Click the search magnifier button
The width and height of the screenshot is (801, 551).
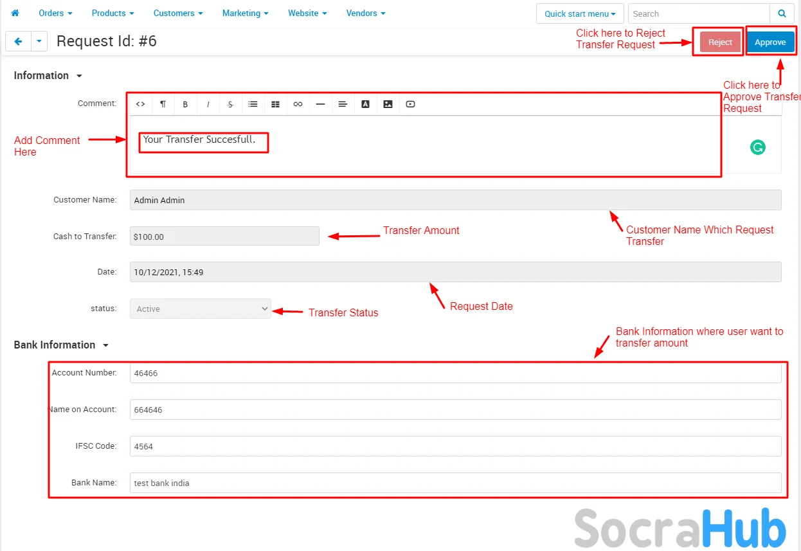coord(782,14)
